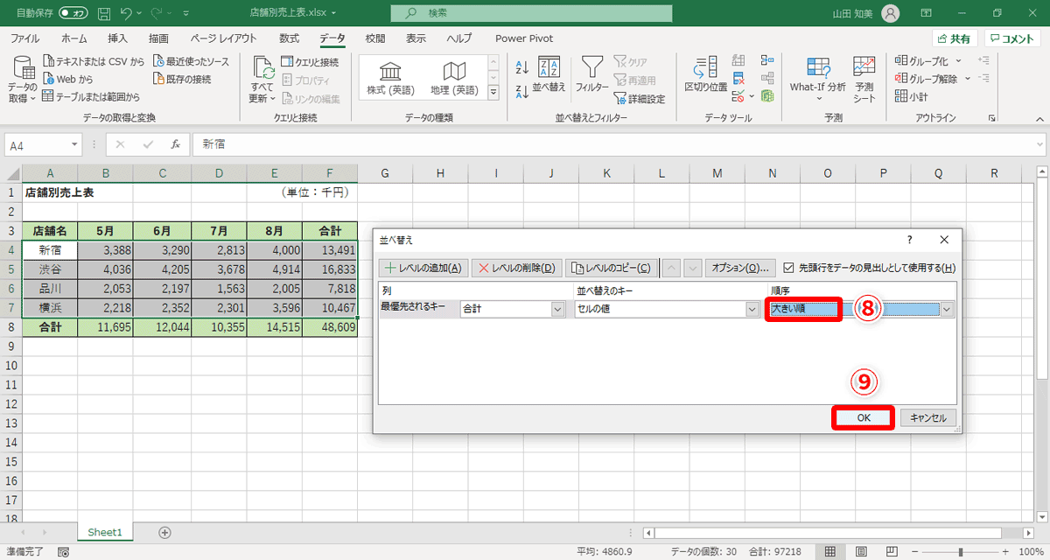Open the 挿入 tab
The width and height of the screenshot is (1050, 560).
(x=117, y=38)
